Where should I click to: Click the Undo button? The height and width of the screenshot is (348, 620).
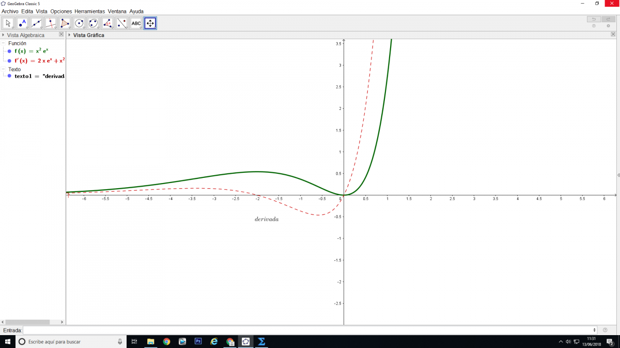pyautogui.click(x=594, y=19)
